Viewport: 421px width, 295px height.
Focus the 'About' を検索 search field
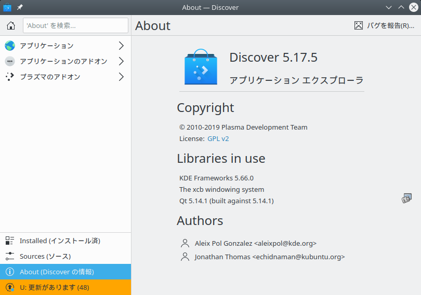click(x=75, y=25)
